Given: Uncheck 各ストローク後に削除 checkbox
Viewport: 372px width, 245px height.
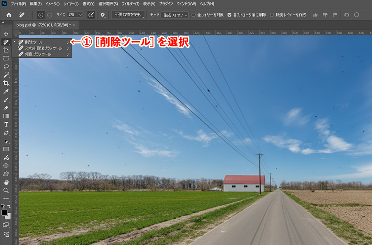Looking at the screenshot, I should (x=229, y=15).
